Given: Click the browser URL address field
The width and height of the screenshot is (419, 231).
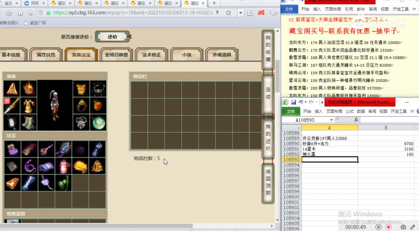Looking at the screenshot, I should [x=133, y=13].
